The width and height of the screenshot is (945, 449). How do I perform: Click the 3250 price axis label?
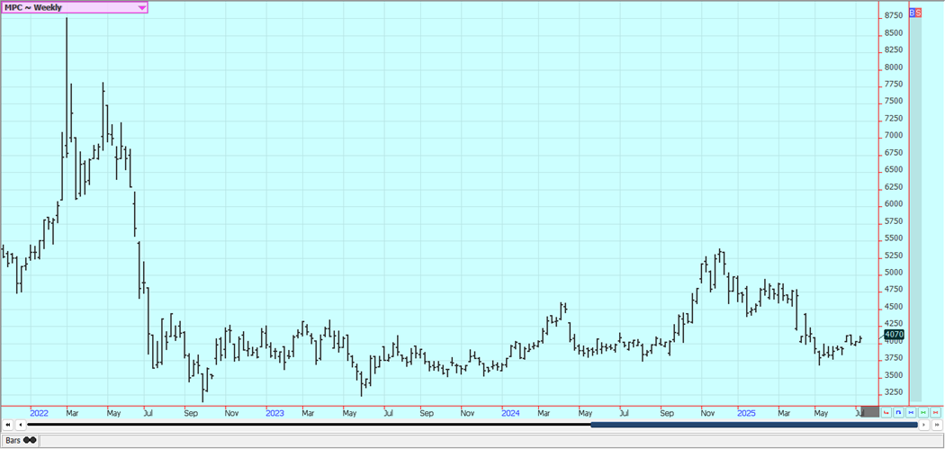click(x=894, y=392)
